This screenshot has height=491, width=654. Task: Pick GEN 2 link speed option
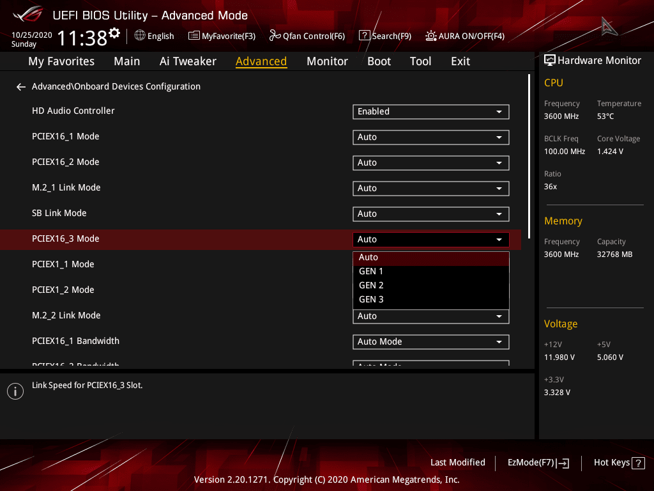(x=431, y=286)
